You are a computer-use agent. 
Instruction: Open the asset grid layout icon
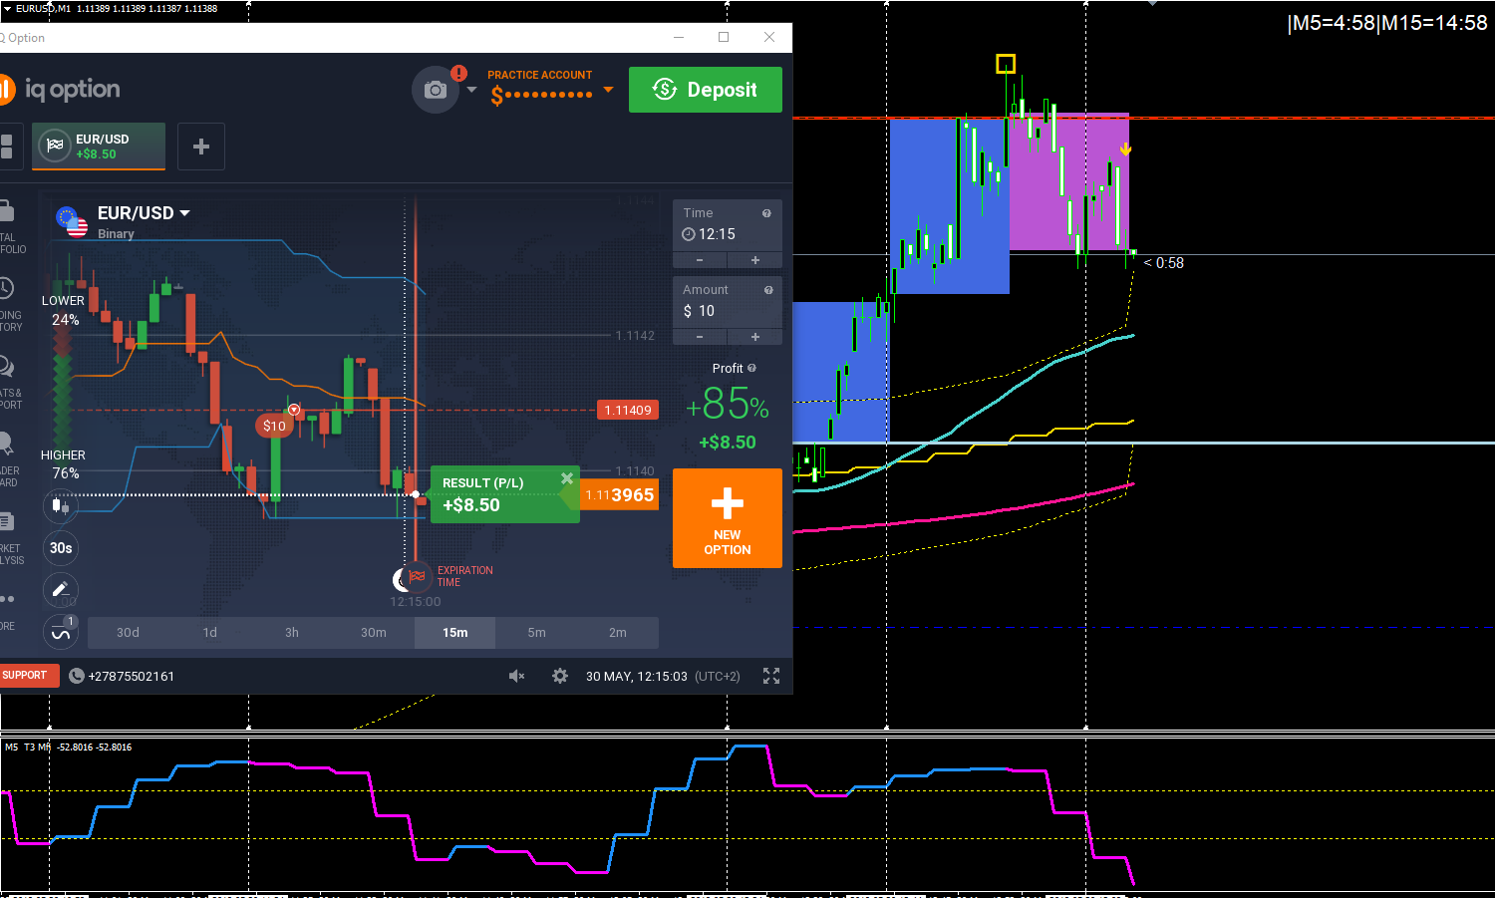[7, 147]
